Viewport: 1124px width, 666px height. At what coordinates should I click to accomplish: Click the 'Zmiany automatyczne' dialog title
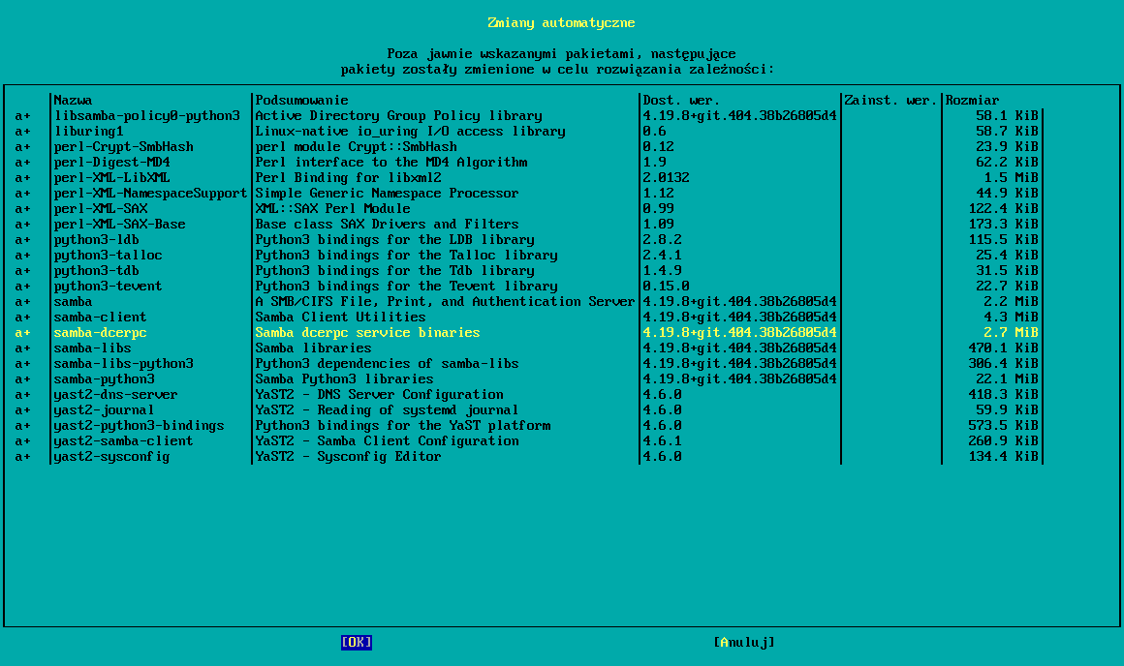561,23
